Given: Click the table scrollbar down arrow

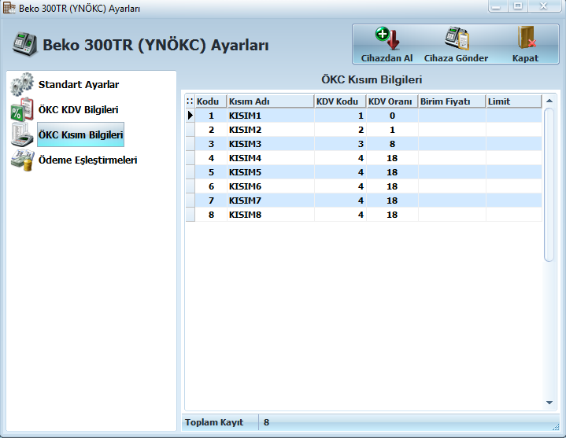Looking at the screenshot, I should tap(549, 403).
